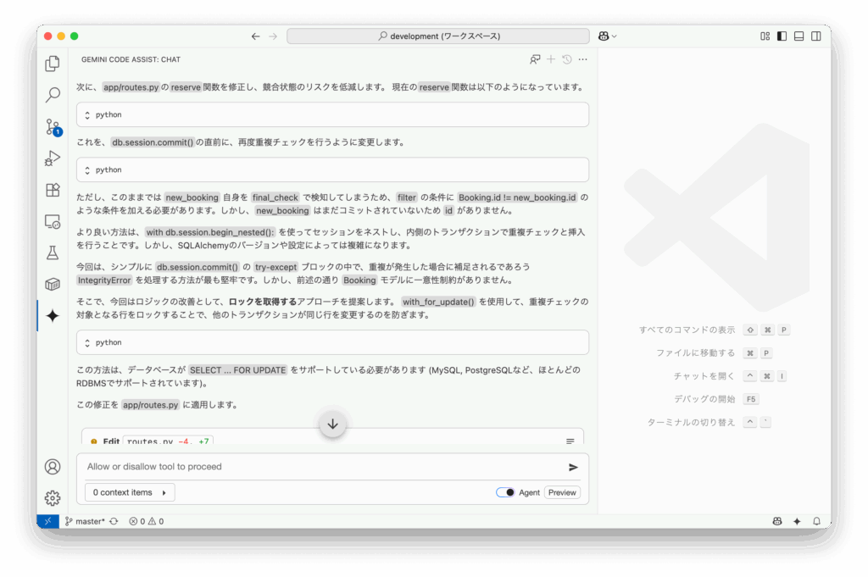Toggle the secondary side bar
Viewport: 868px width, 577px height.
816,36
